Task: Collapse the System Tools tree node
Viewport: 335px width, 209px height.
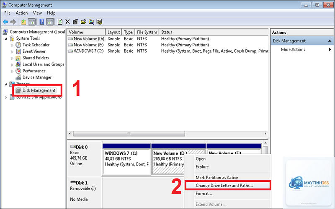Action: click(x=6, y=39)
